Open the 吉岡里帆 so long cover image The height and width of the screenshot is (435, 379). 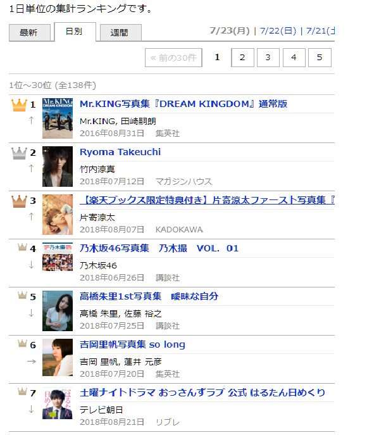(58, 357)
